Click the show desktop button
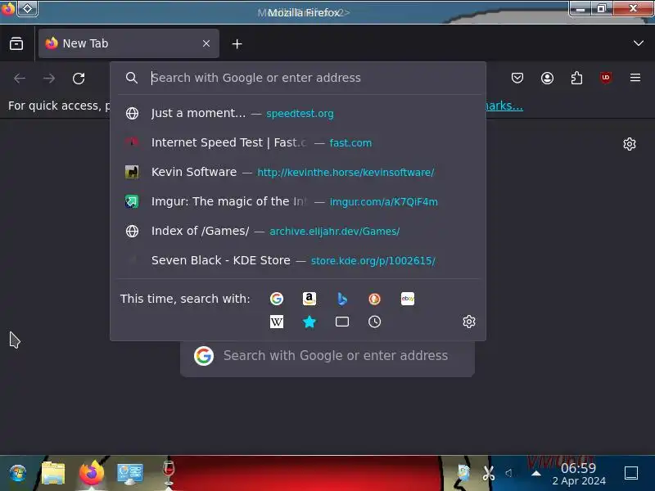 click(x=630, y=473)
